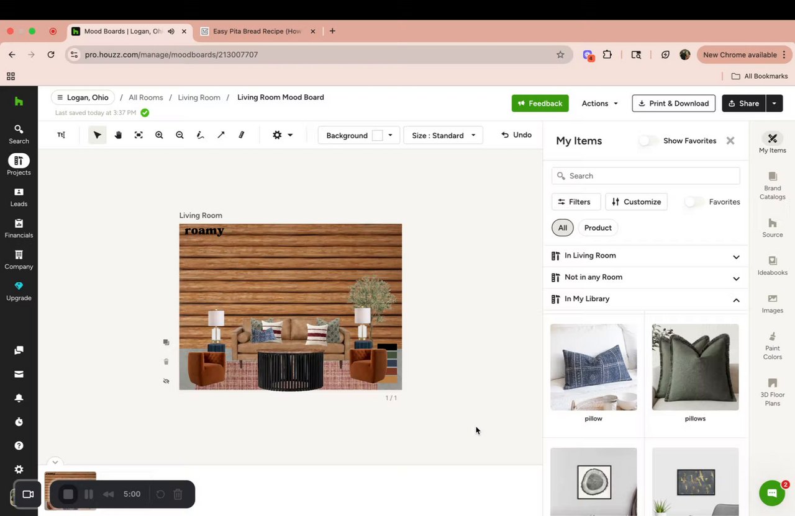795x516 pixels.
Task: Click the fit-to-screen tool
Action: coord(139,135)
